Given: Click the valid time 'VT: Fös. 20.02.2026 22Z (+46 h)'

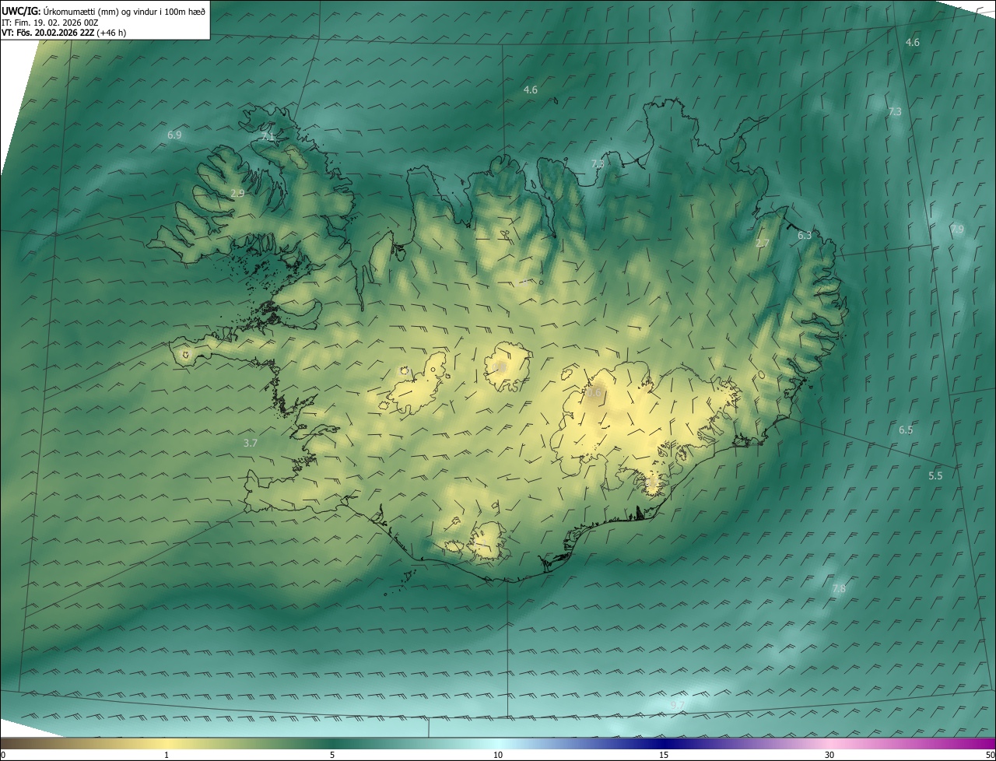Looking at the screenshot, I should [64, 33].
